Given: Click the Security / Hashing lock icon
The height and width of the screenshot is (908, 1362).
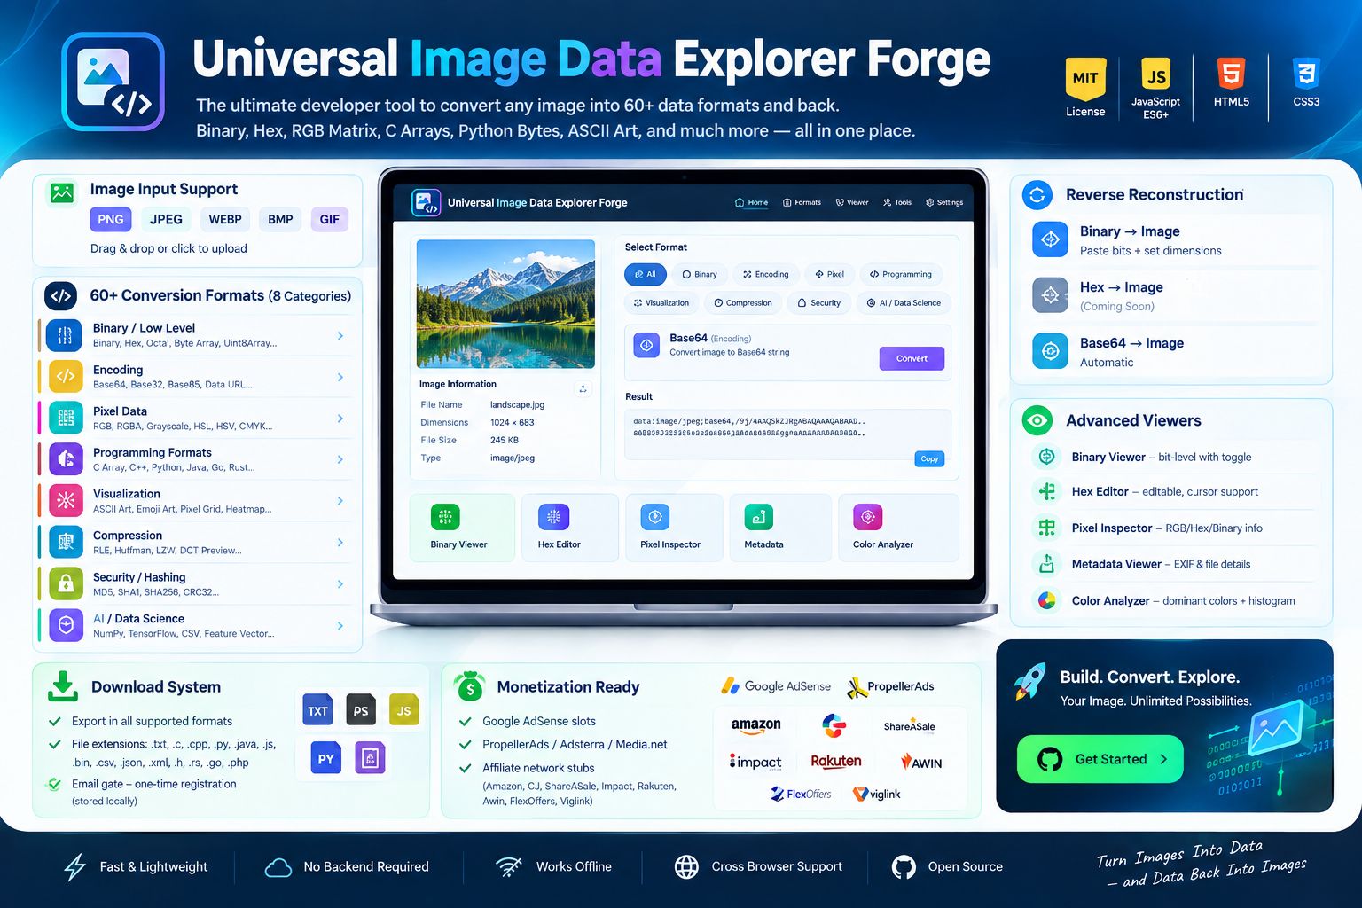Looking at the screenshot, I should [x=65, y=583].
